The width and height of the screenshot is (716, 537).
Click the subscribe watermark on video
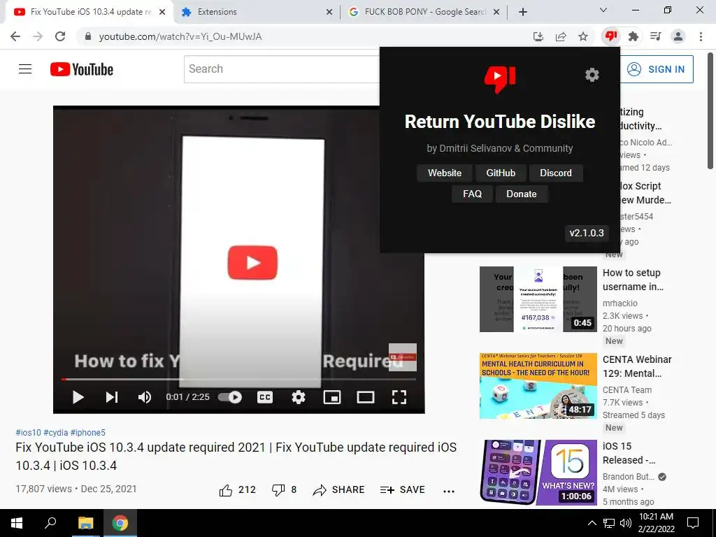click(x=402, y=357)
